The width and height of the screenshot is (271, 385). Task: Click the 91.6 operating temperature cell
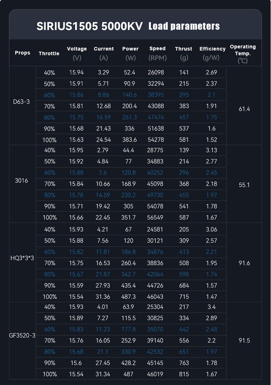pos(244,263)
